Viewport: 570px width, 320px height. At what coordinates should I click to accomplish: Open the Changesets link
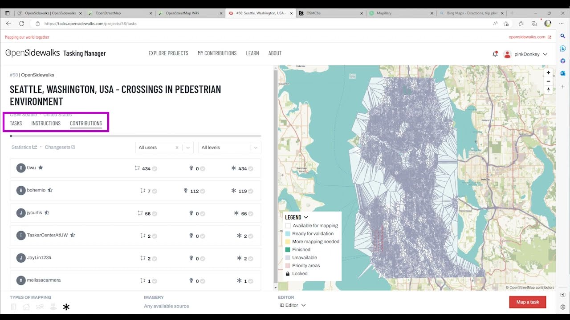click(x=60, y=147)
